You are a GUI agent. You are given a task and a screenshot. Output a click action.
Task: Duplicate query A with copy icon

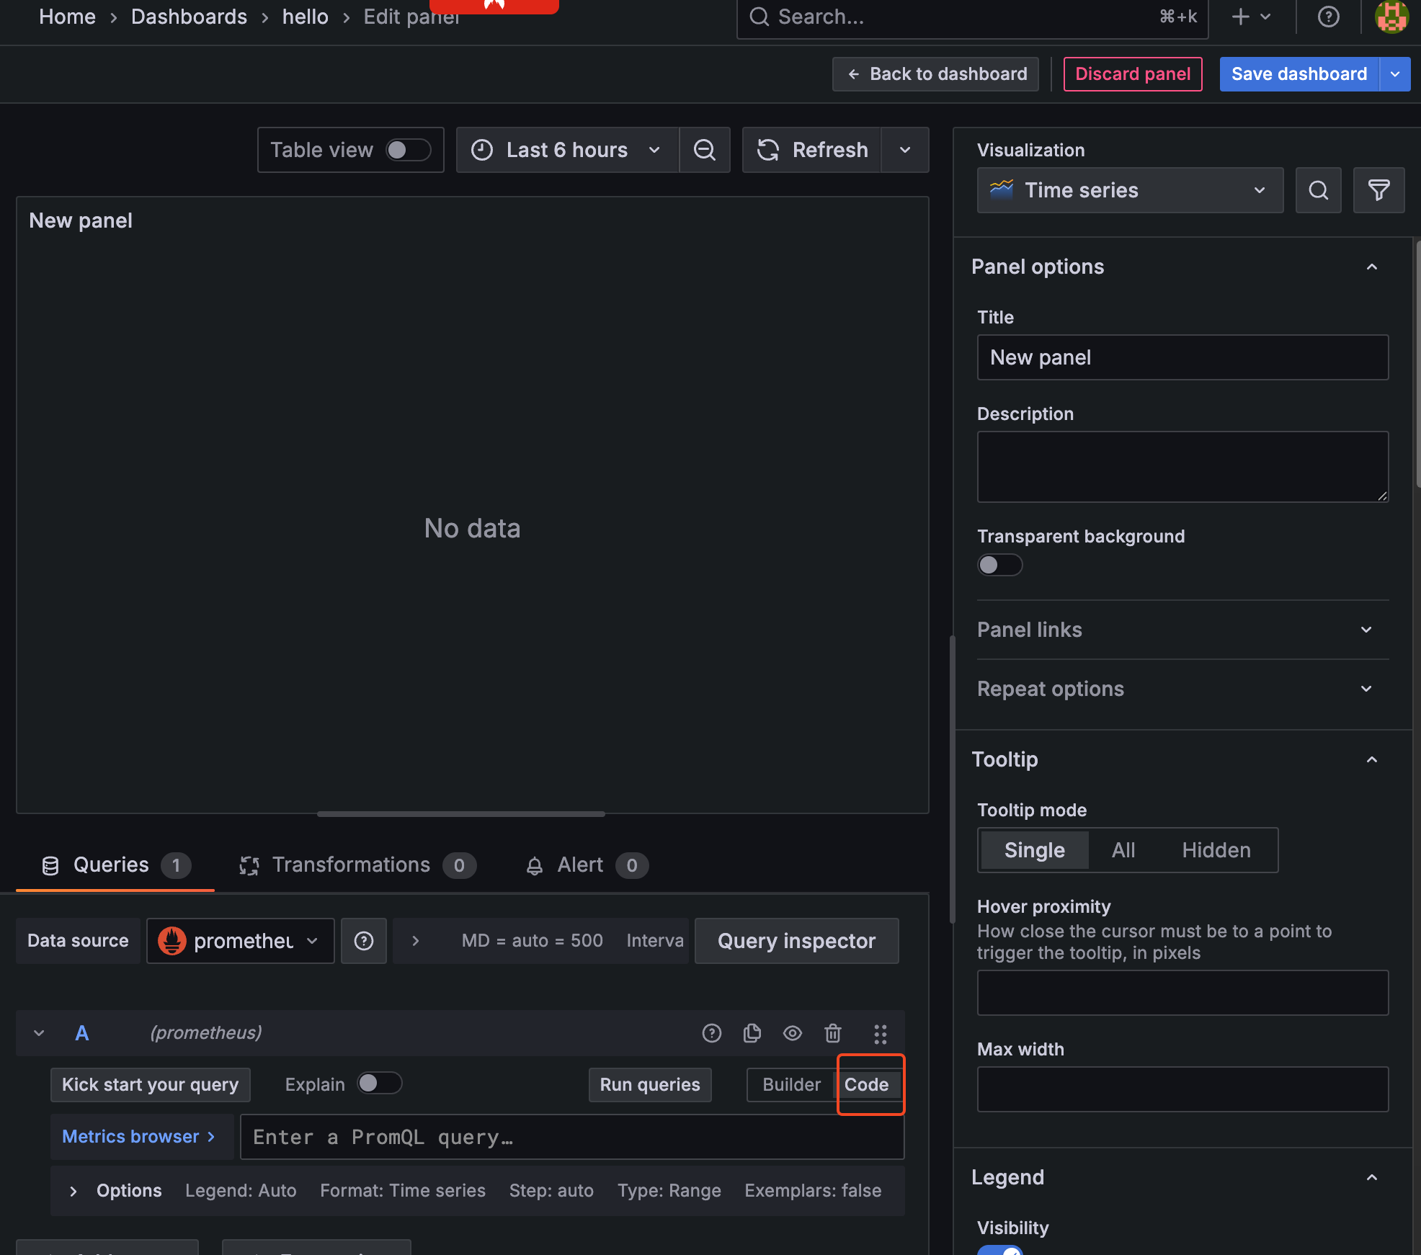pyautogui.click(x=752, y=1033)
